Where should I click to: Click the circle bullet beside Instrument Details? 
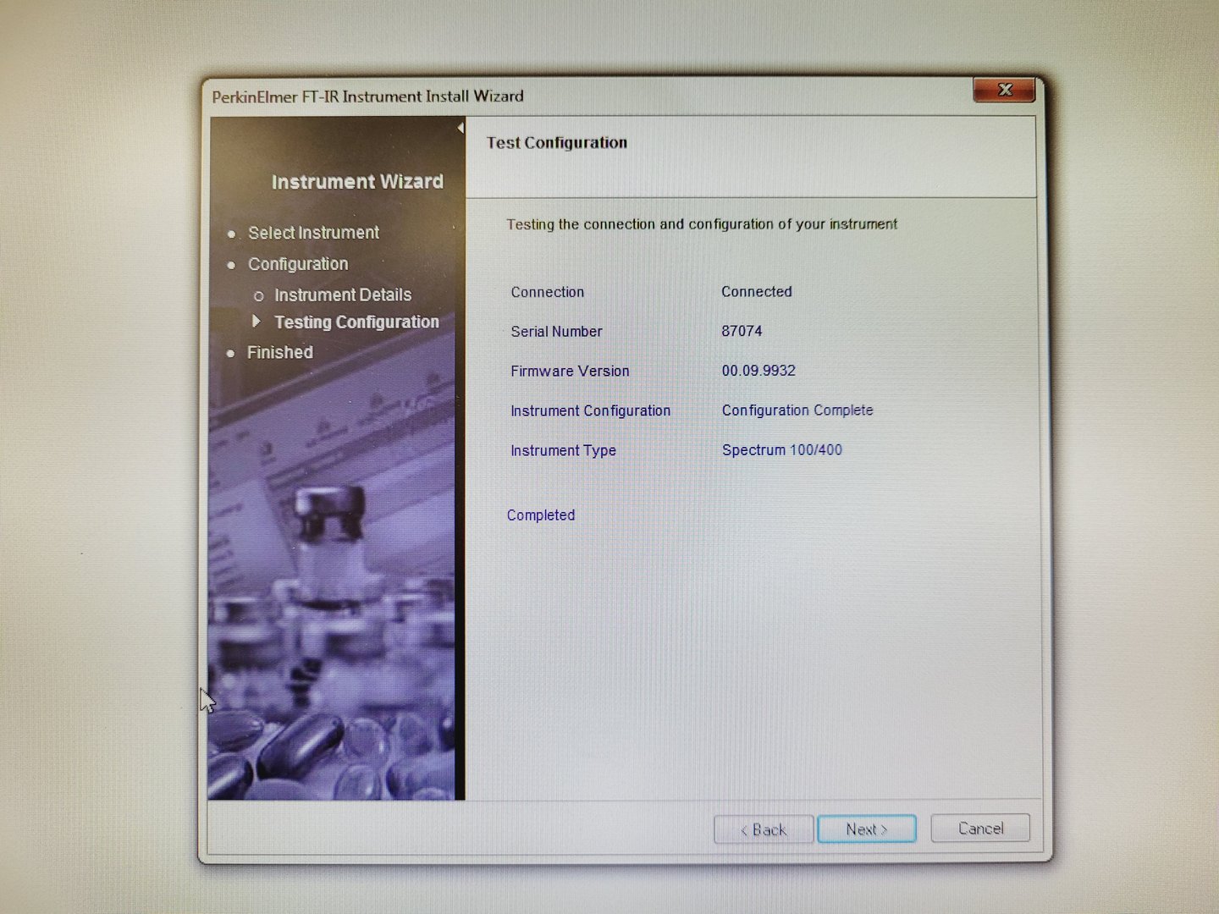259,296
